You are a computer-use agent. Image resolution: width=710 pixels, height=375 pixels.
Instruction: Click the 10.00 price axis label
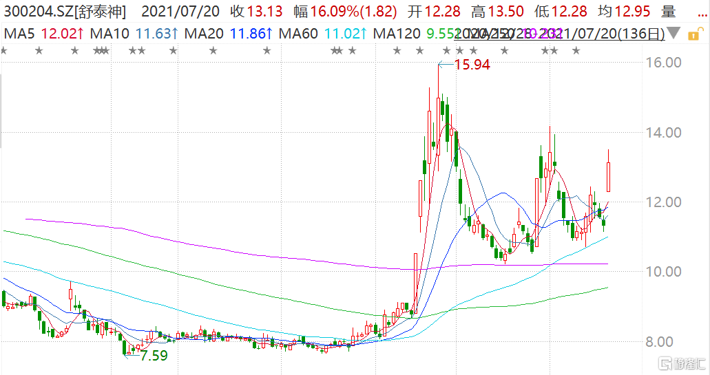point(663,272)
